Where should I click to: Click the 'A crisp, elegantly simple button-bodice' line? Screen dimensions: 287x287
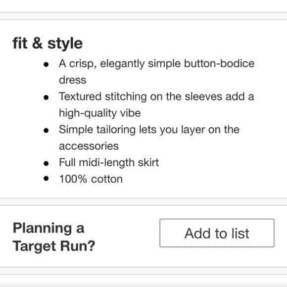click(156, 64)
